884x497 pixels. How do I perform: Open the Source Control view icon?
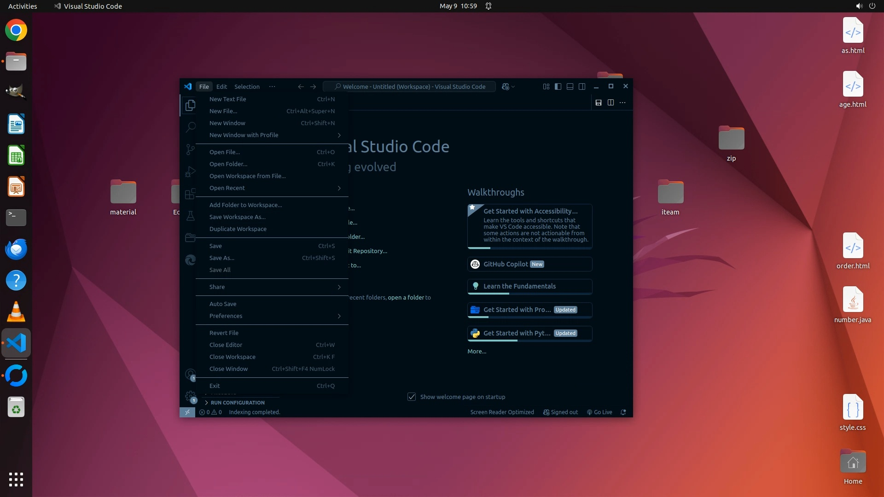(x=190, y=149)
